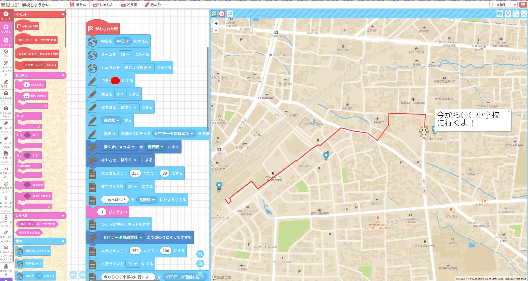This screenshot has width=528, height=281.
Task: Open the 1~4年生 grade level dropdown
Action: point(504,5)
